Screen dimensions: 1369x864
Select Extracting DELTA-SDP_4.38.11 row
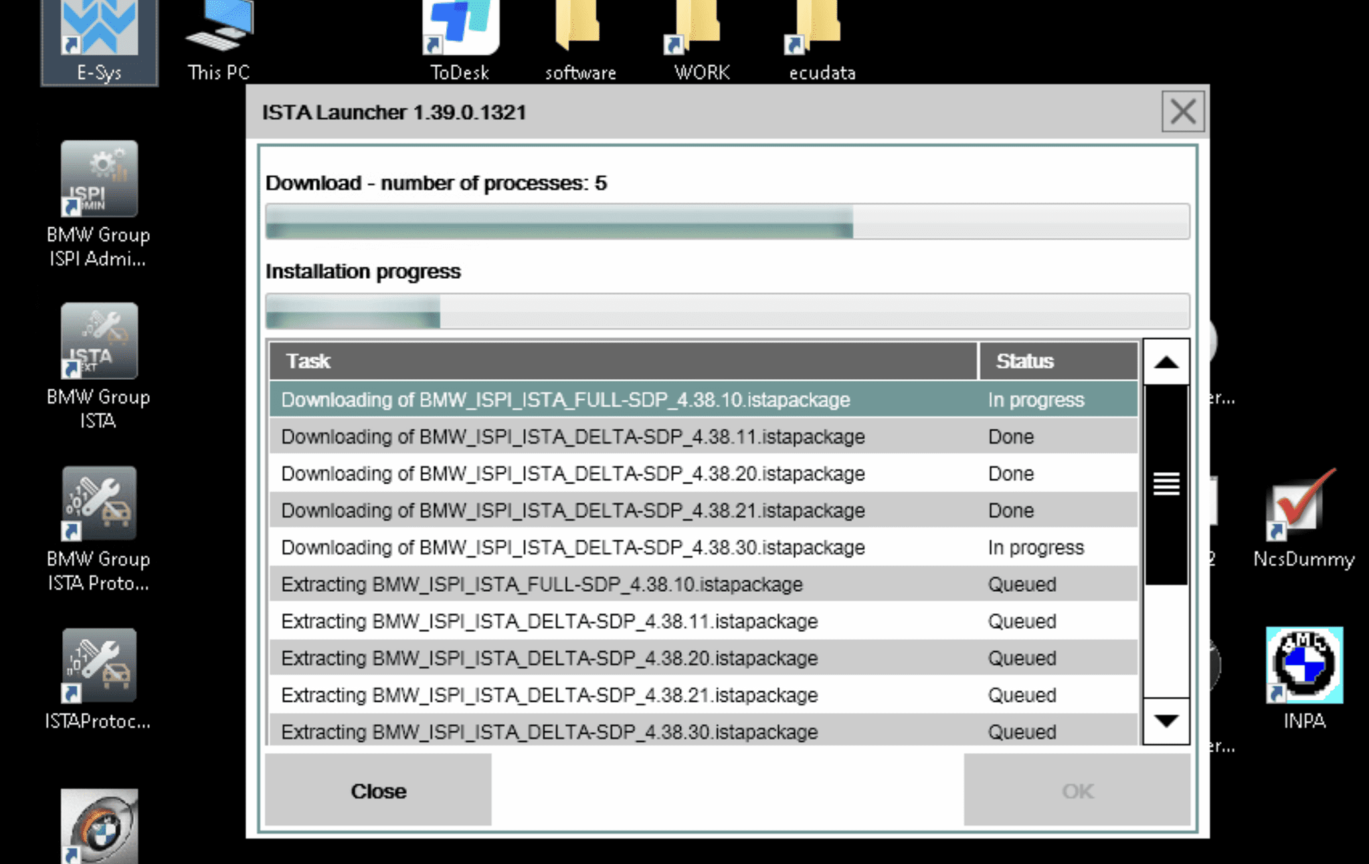tap(704, 621)
